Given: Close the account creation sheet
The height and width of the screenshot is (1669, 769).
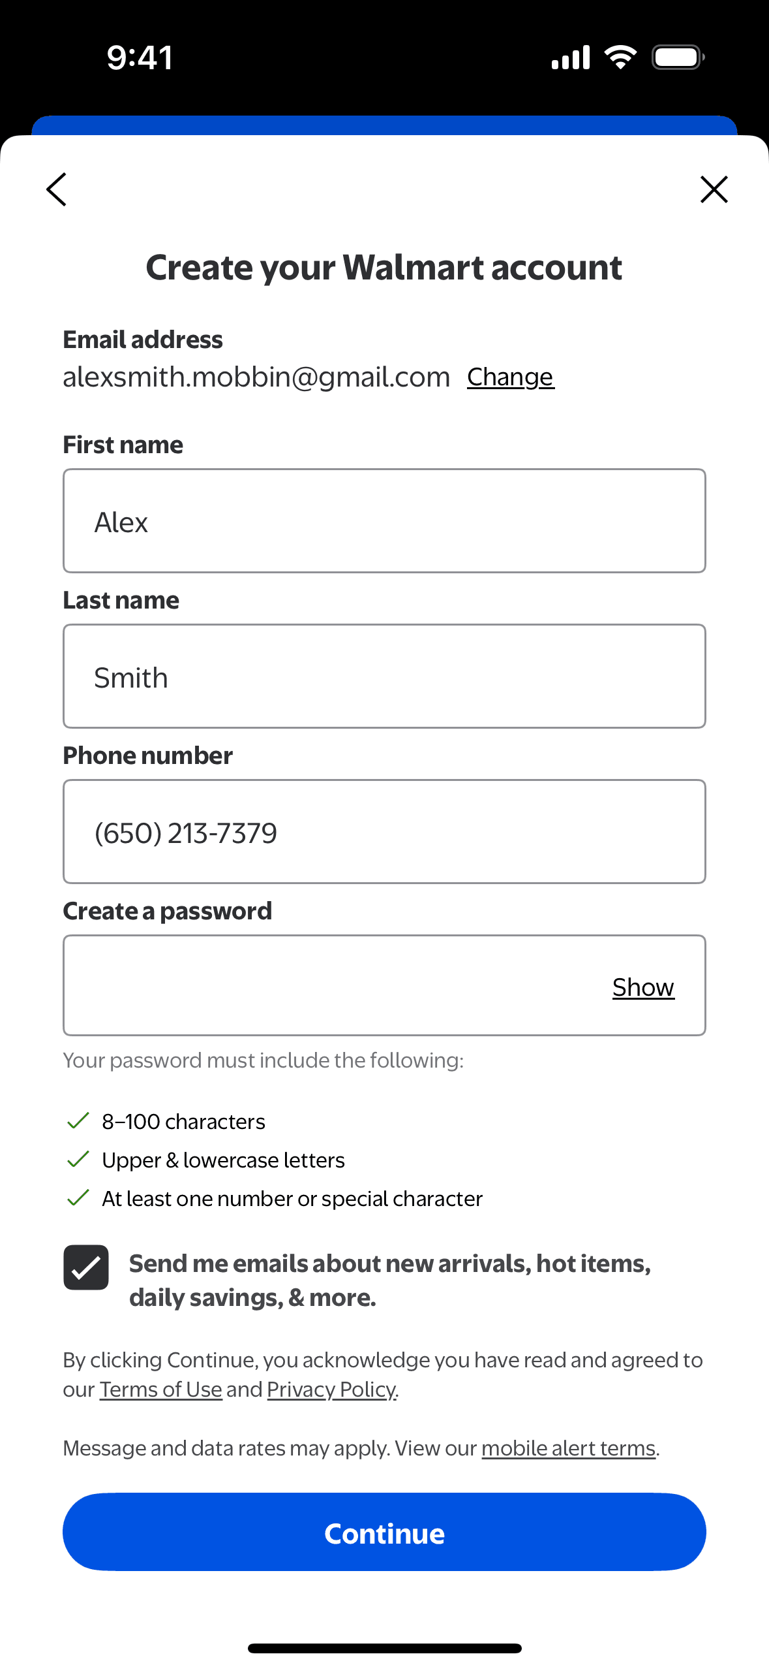Looking at the screenshot, I should coord(714,189).
